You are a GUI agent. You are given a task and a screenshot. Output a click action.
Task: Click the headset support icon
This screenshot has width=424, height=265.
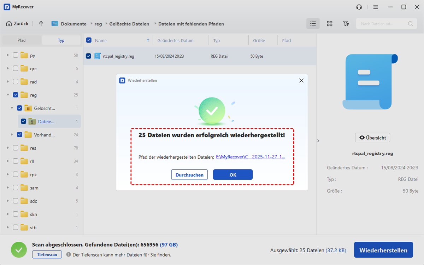click(x=359, y=7)
